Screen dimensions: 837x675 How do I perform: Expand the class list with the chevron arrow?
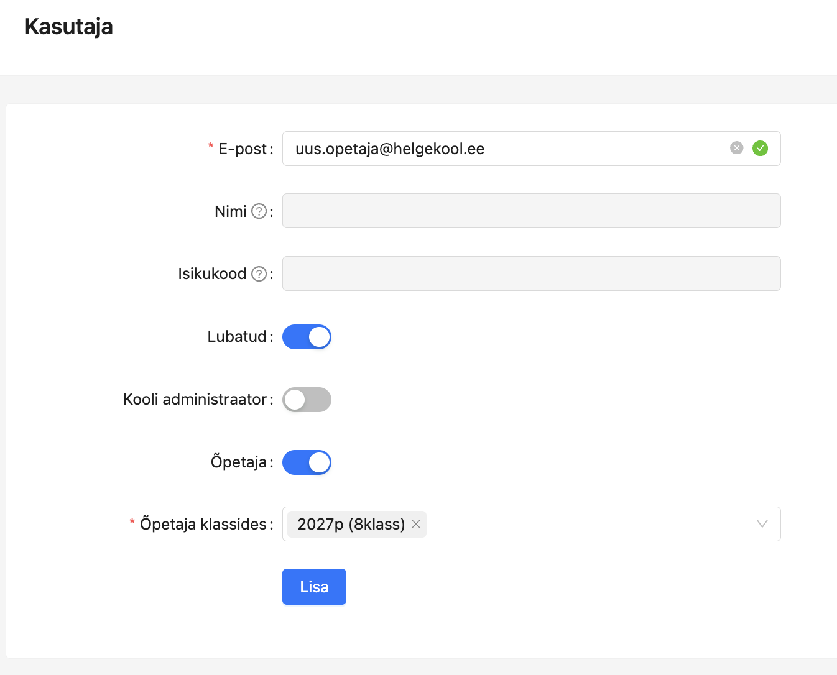click(762, 524)
